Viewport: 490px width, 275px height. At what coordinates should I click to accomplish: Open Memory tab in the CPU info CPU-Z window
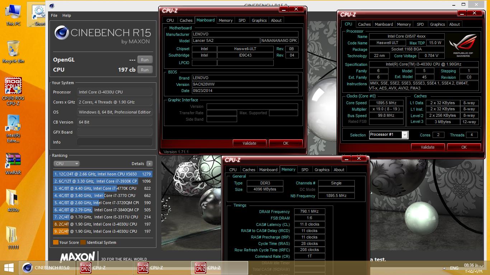(x=404, y=24)
